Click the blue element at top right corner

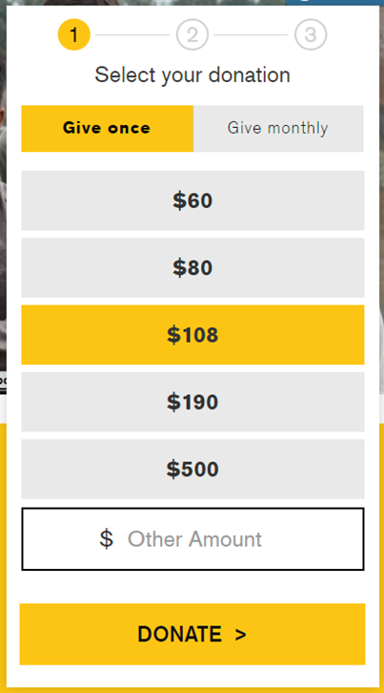tap(333, 2)
